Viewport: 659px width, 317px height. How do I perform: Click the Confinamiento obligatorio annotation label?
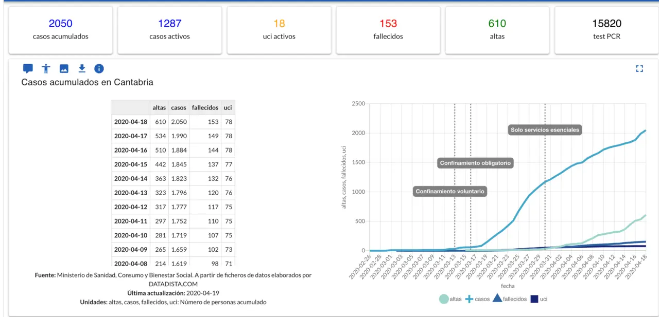coord(476,163)
